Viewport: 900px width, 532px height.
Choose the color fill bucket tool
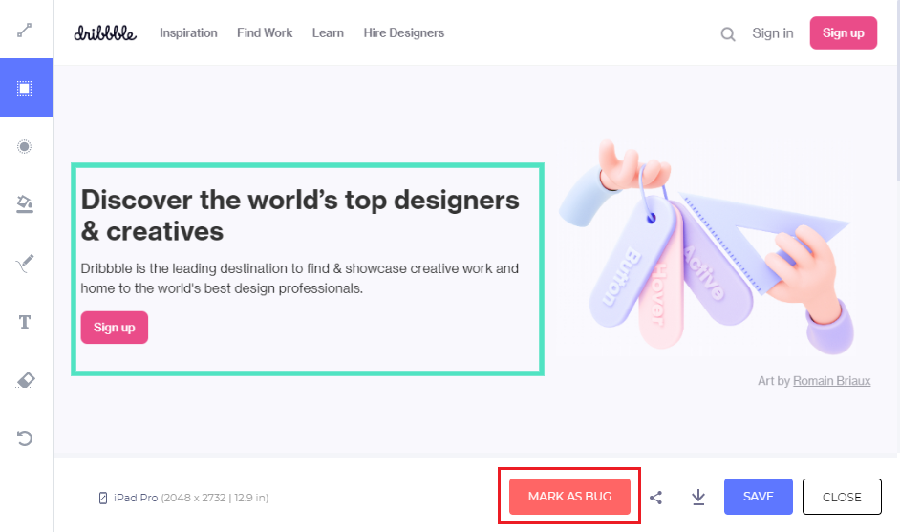click(x=26, y=203)
